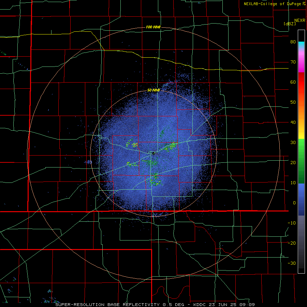Click the 30 dBZ scale value
Screen dimensions: 307x307
point(293,142)
